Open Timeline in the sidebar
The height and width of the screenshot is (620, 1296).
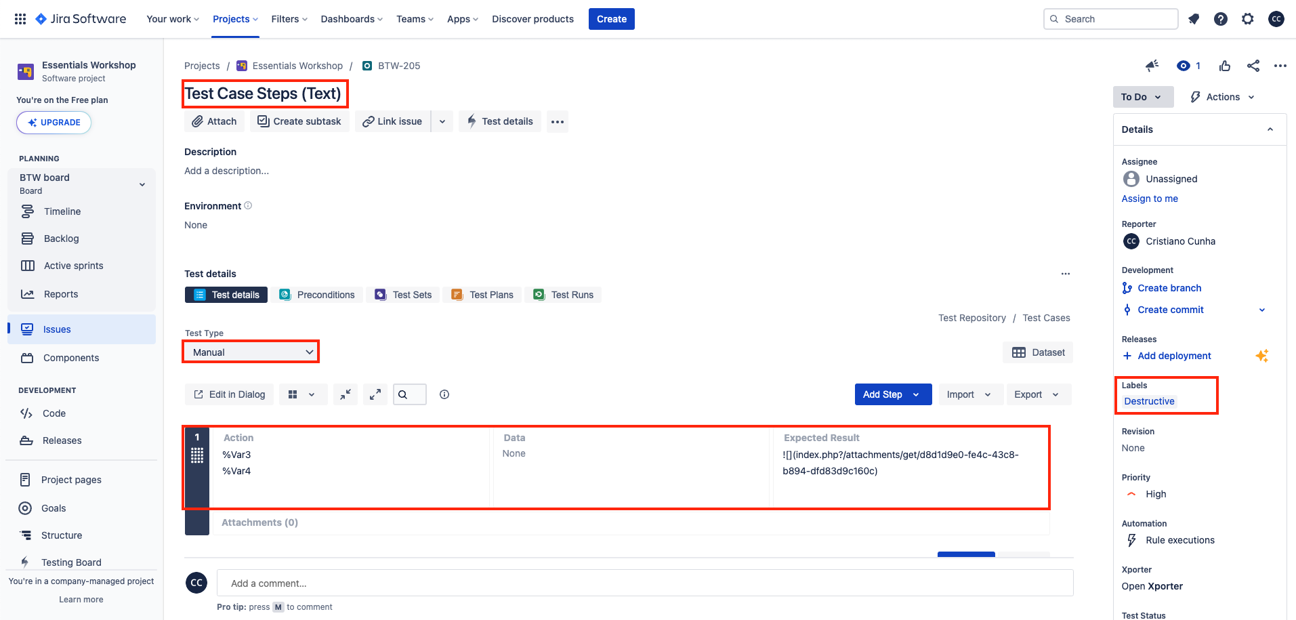pyautogui.click(x=62, y=211)
